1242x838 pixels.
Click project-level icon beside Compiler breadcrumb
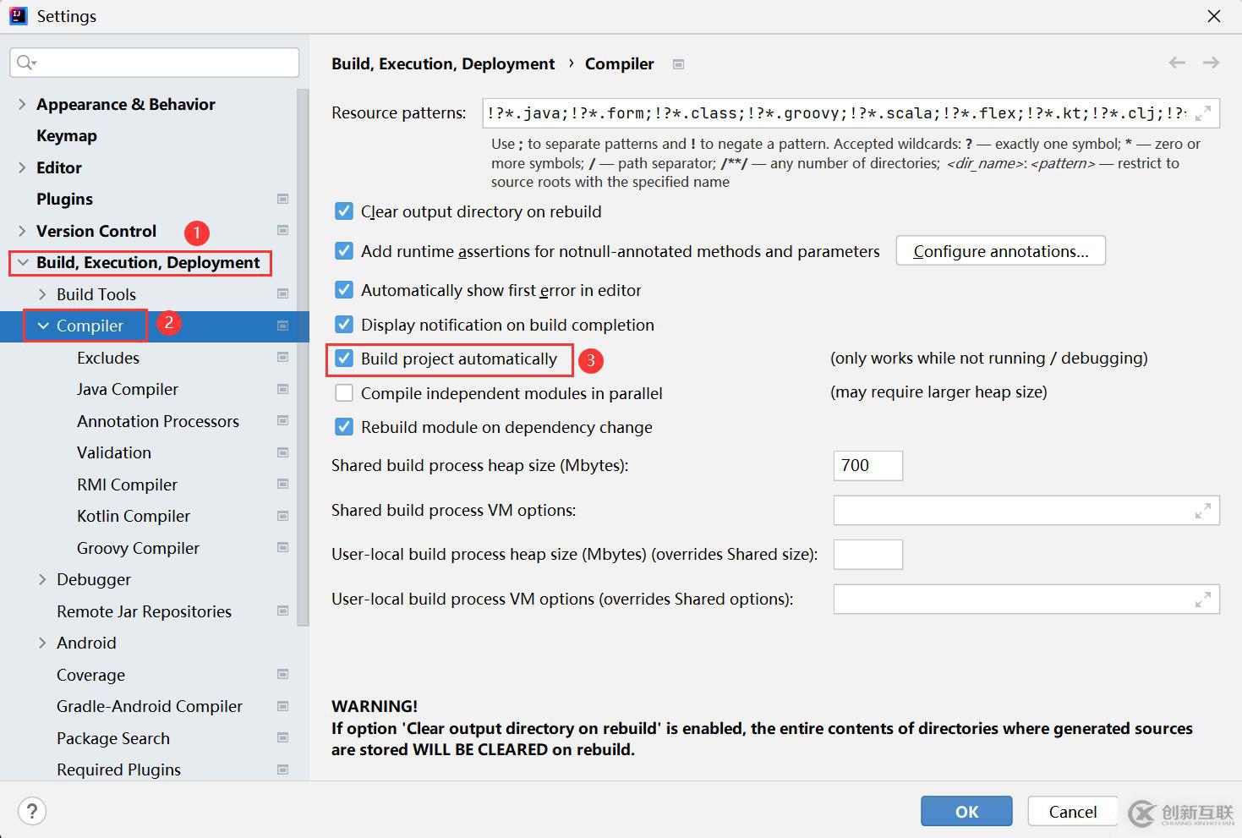pos(678,64)
